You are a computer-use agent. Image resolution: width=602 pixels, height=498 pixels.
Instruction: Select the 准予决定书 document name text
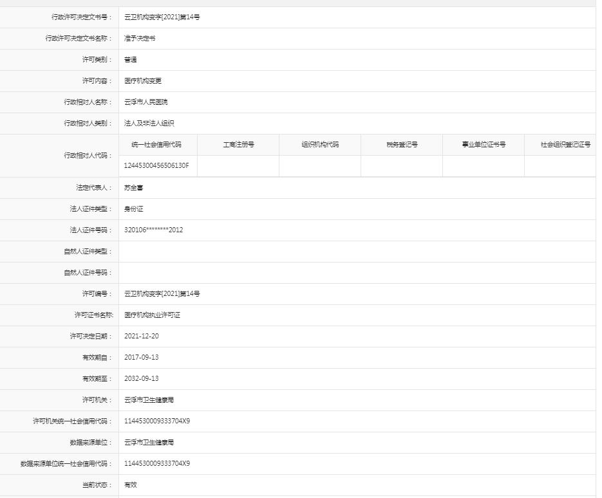140,39
